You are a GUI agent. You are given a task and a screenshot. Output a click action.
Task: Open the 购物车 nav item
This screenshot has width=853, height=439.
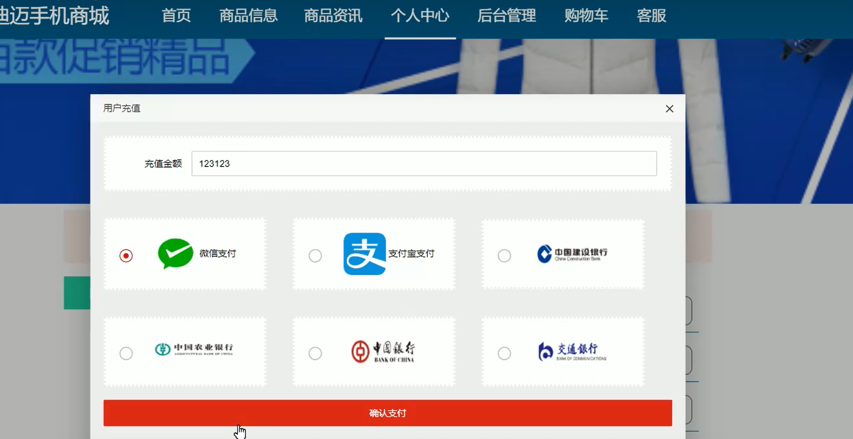586,16
